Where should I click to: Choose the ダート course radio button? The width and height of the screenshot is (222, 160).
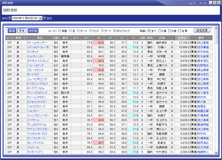point(78,31)
